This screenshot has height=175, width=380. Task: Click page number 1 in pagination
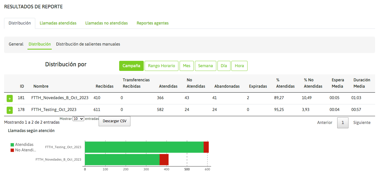click(343, 123)
